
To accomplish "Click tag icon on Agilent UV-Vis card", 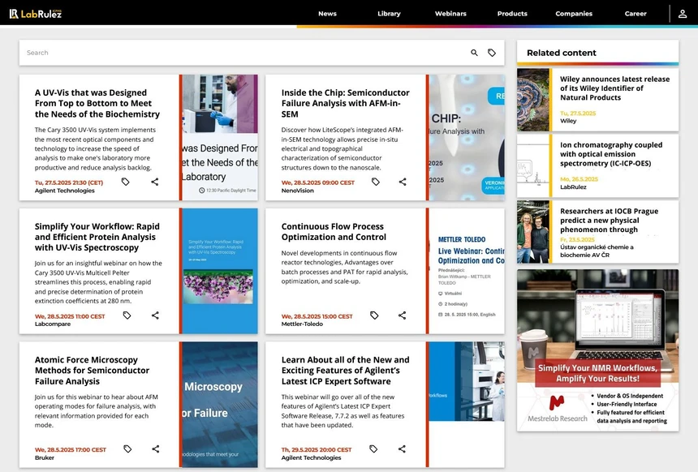I will pos(126,182).
